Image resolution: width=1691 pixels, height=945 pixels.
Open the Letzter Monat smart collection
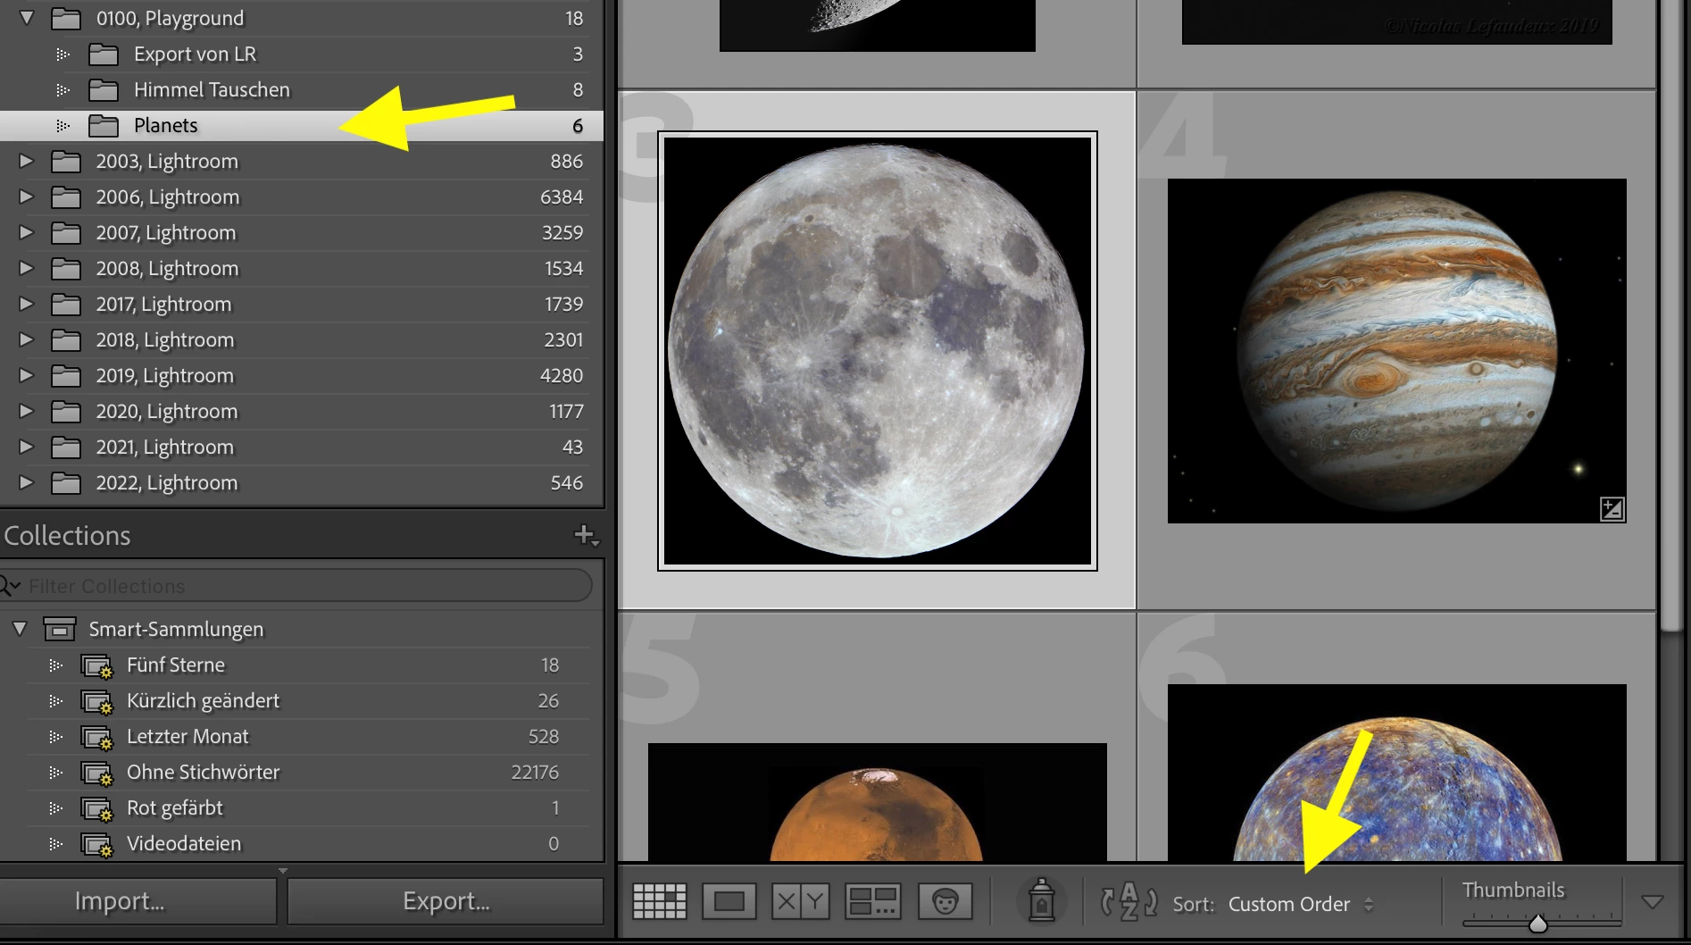[302, 737]
